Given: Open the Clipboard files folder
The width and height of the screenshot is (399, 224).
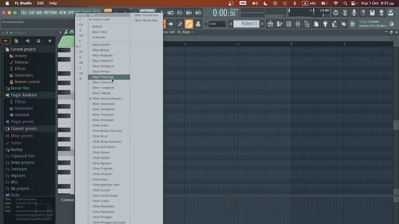Looking at the screenshot, I should pos(22,156).
